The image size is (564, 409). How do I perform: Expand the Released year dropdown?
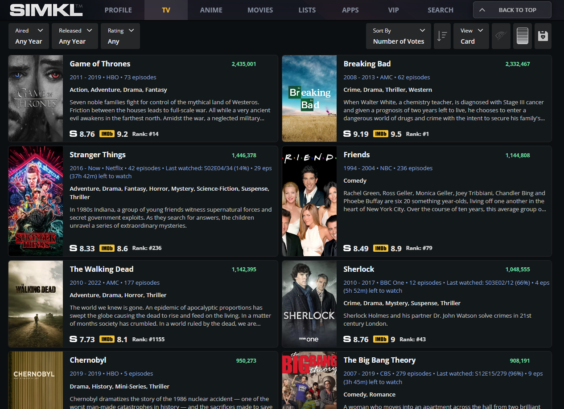tap(75, 36)
